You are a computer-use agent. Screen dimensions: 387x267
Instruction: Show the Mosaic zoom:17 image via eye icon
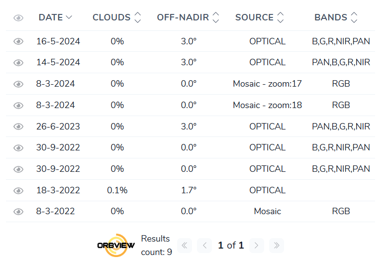pos(18,84)
